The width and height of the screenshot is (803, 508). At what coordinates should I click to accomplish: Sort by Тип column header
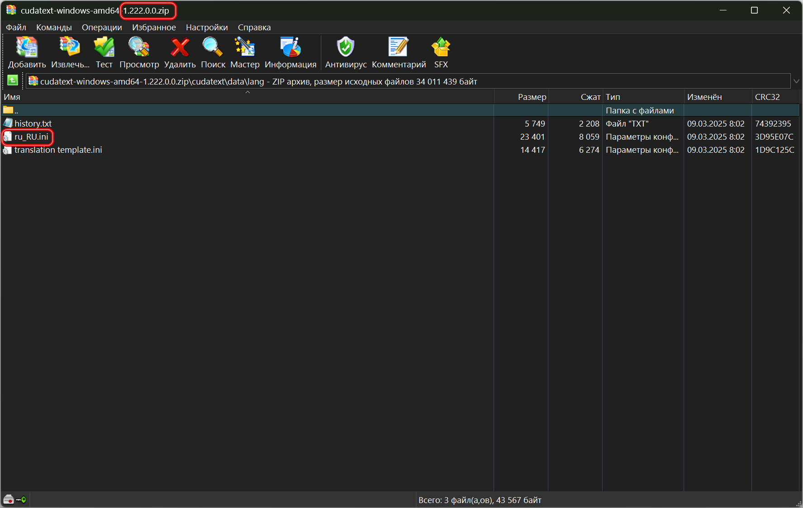coord(643,97)
